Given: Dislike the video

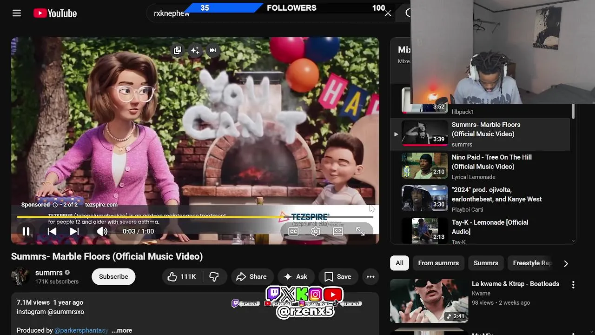Looking at the screenshot, I should pyautogui.click(x=214, y=277).
